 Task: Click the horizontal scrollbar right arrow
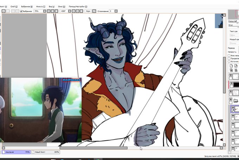221,148
